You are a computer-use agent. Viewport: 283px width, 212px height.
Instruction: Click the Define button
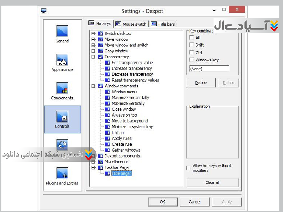[x=201, y=83]
